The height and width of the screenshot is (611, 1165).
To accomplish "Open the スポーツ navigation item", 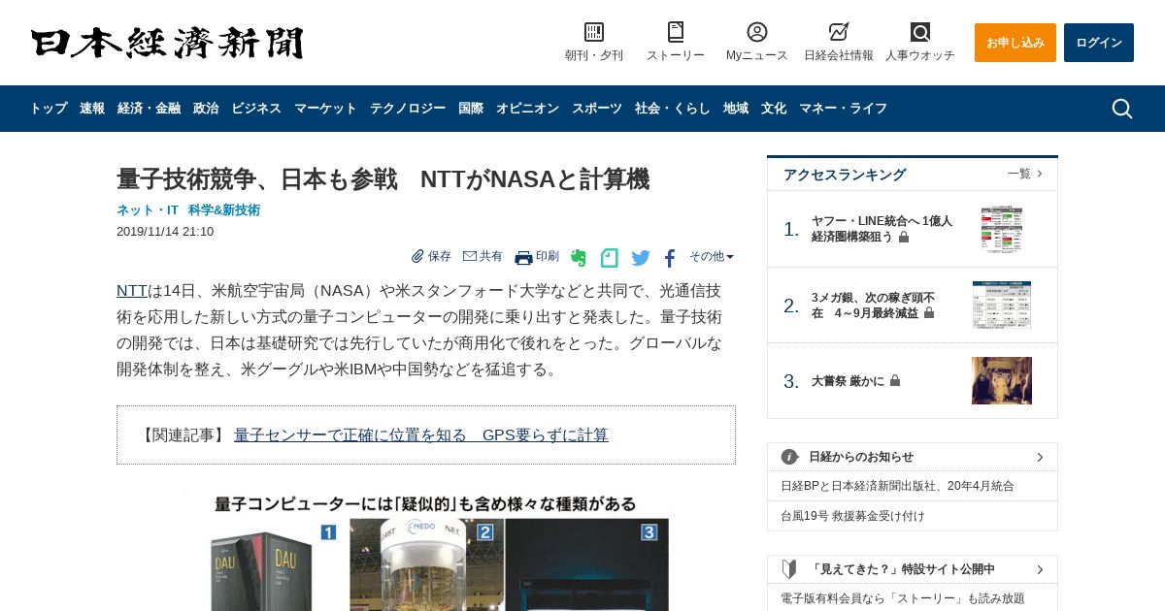I will point(597,109).
